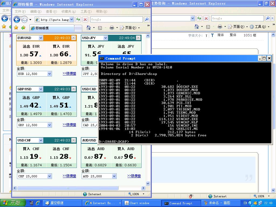The image size is (276, 207).
Task: Open the GBP 12,500 amount dropdown
Action: [x=49, y=125]
